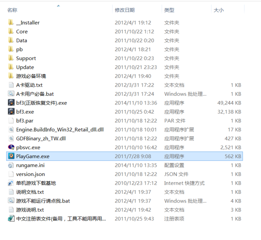Viewport: 261px width, 240px height.
Task: Select the file name pbsvc.exe
Action: click(x=28, y=148)
